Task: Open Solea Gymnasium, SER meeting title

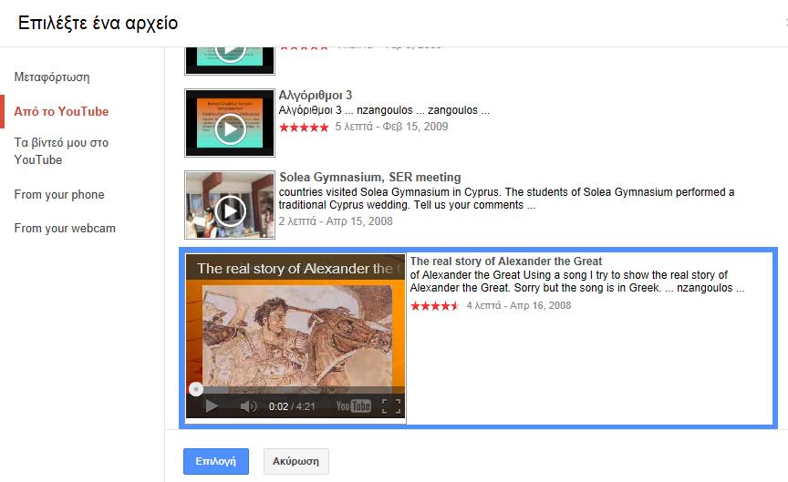Action: pos(370,178)
